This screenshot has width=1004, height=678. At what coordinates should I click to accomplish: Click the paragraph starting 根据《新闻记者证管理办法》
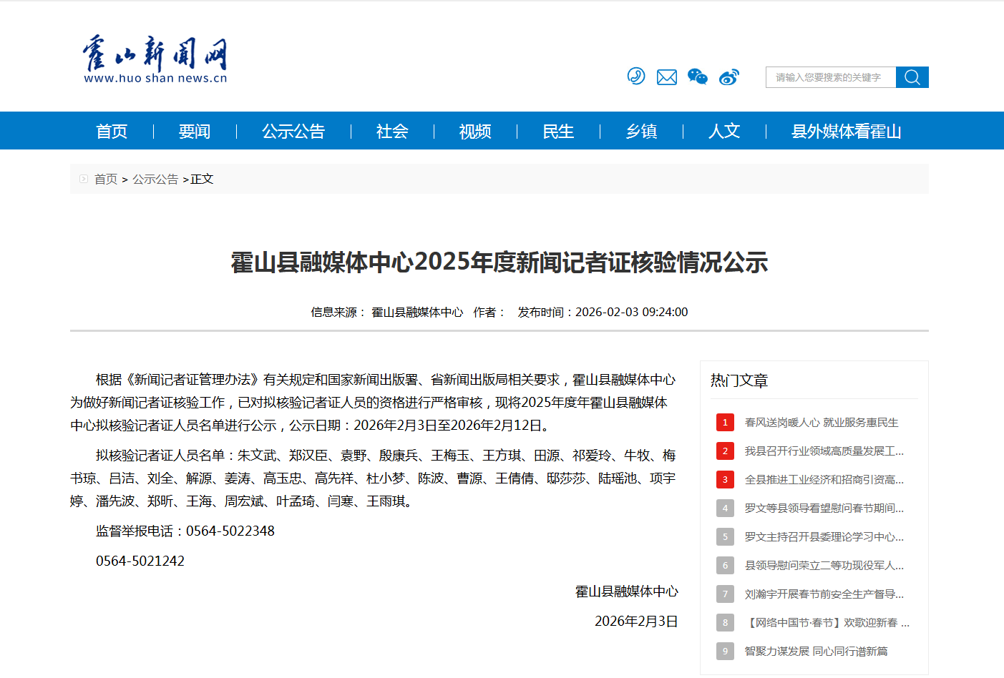click(373, 403)
